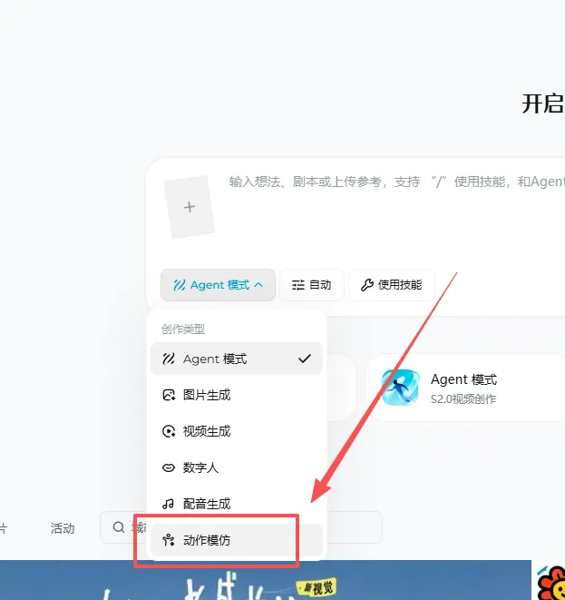
Task: Click the 视频生成 play icon
Action: click(169, 431)
